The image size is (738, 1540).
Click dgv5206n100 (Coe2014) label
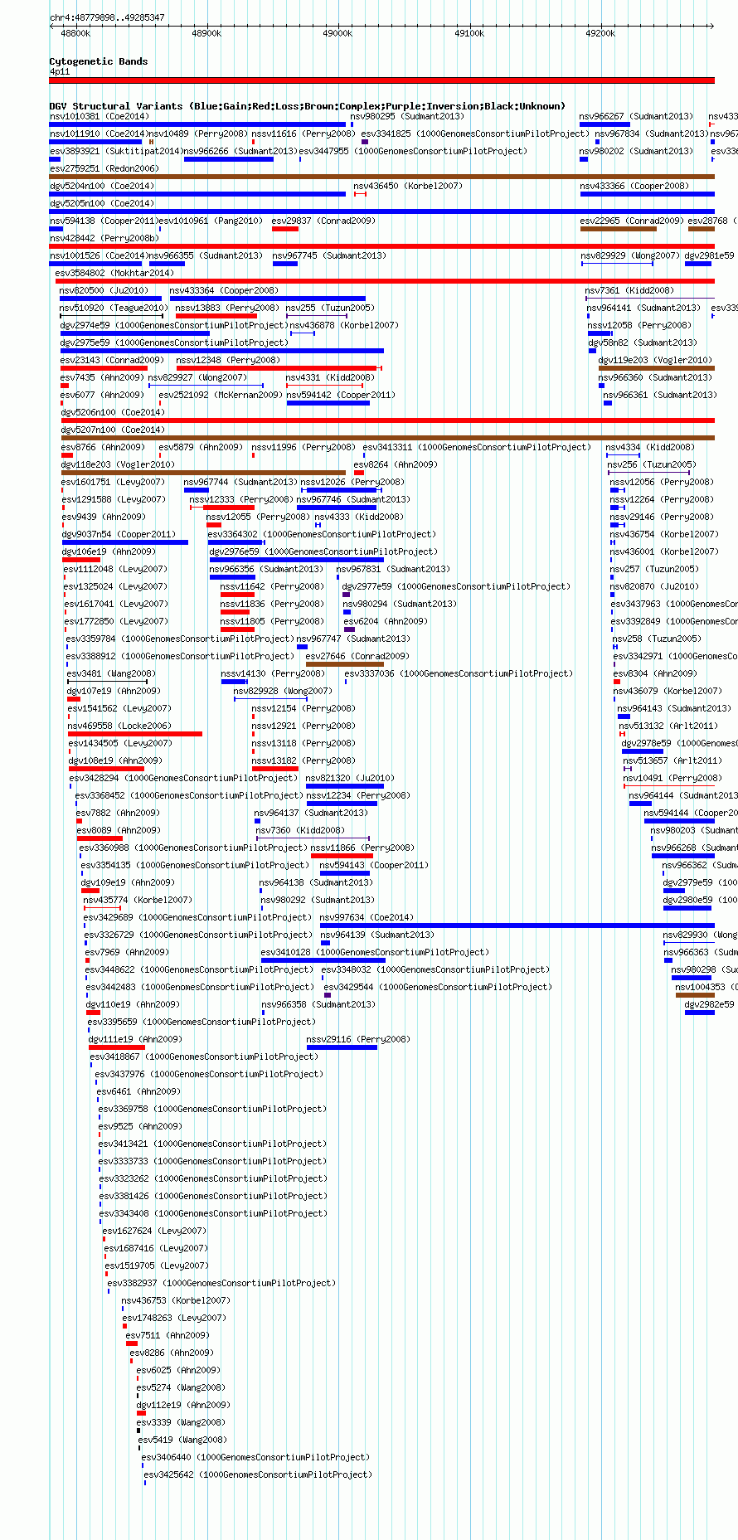[113, 412]
